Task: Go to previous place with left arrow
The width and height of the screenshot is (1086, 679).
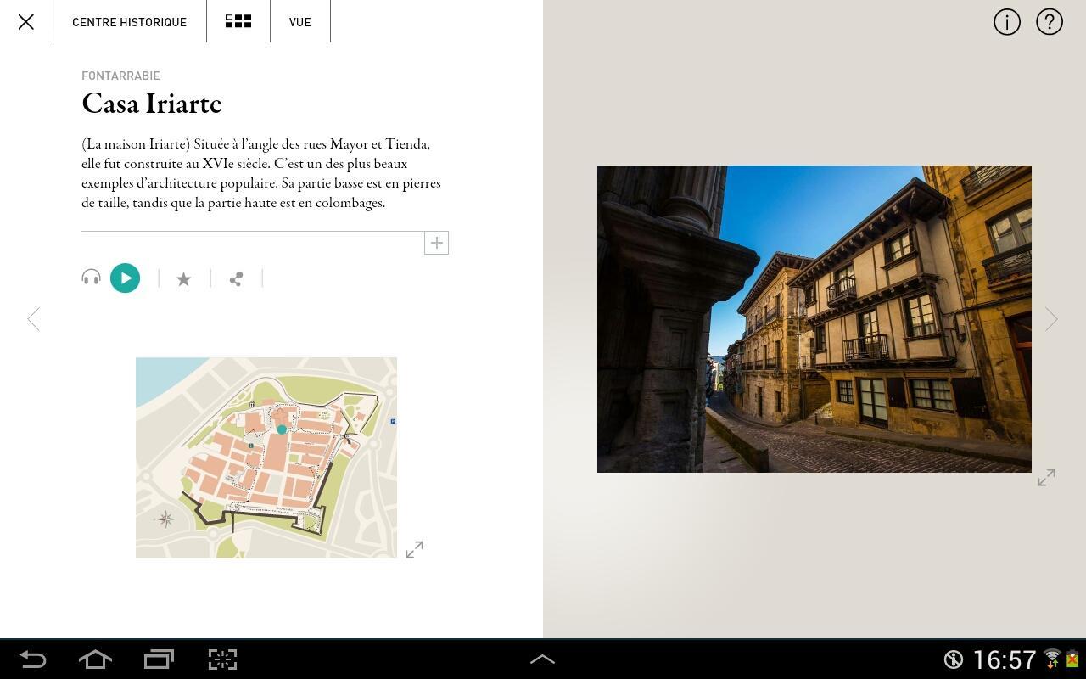Action: pyautogui.click(x=33, y=319)
